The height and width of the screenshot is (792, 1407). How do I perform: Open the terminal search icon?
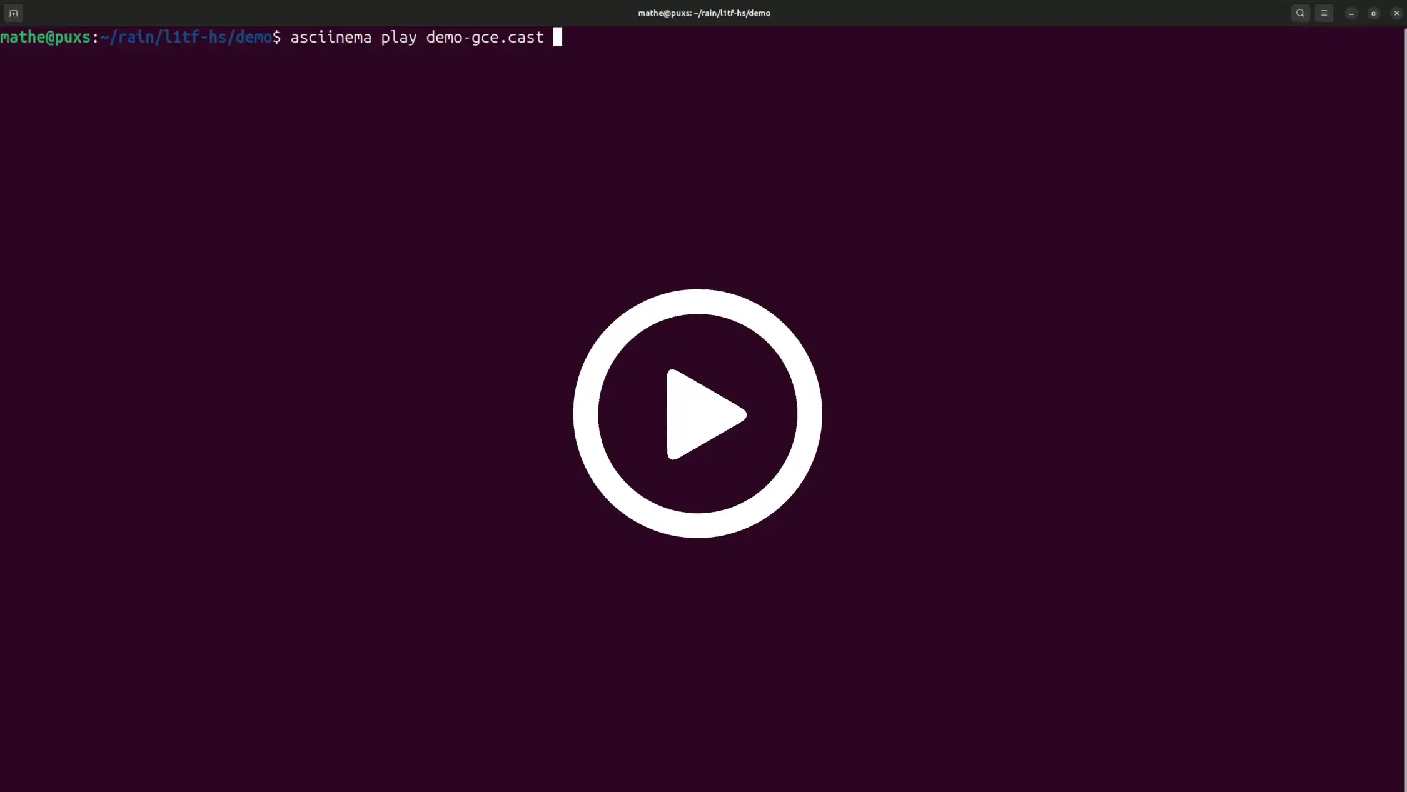pyautogui.click(x=1300, y=13)
